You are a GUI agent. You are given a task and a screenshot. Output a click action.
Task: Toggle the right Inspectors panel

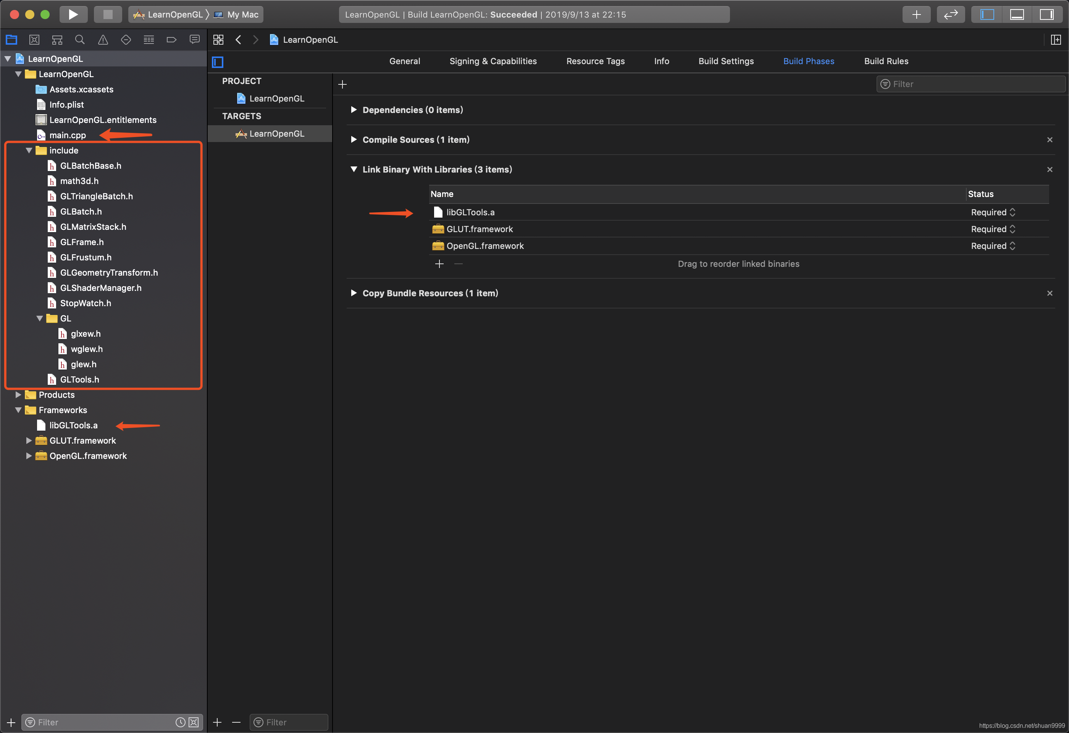click(x=1047, y=14)
